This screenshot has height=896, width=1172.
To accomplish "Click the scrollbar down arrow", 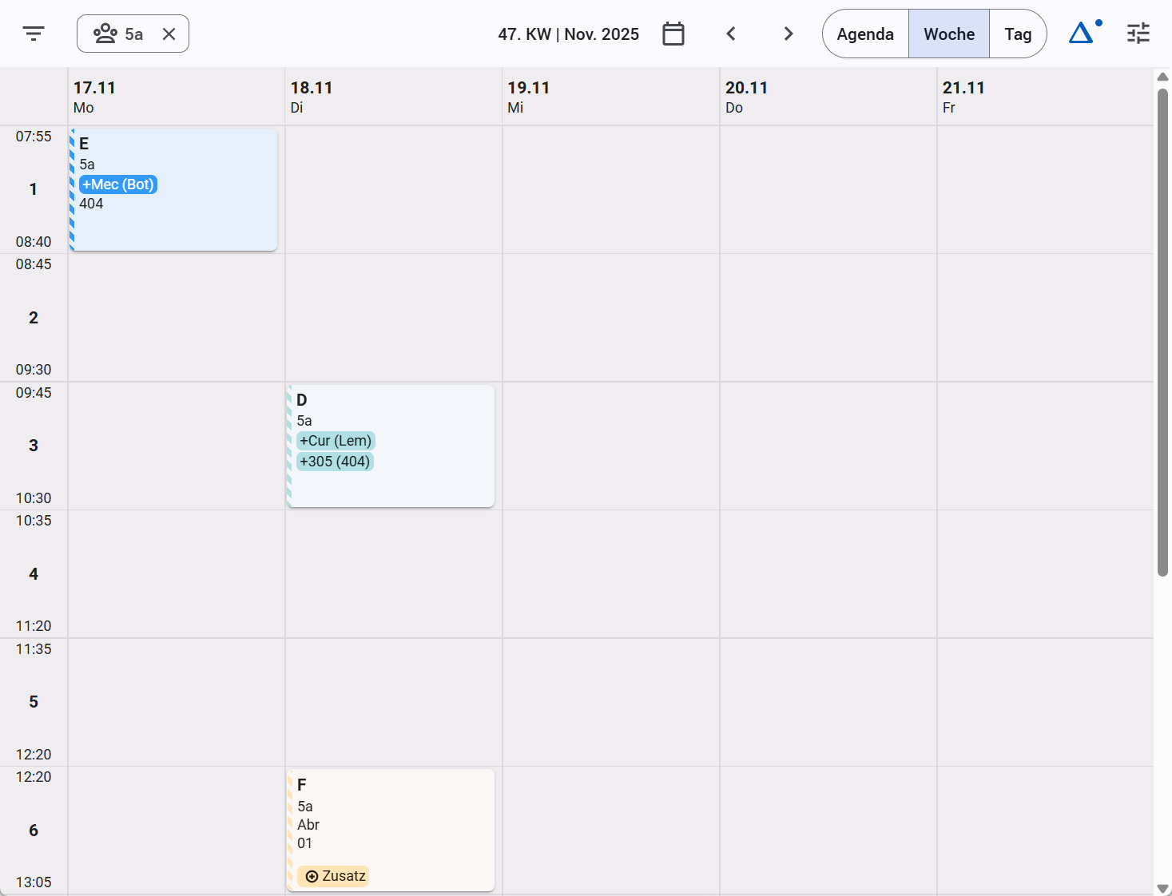I will tap(1162, 888).
